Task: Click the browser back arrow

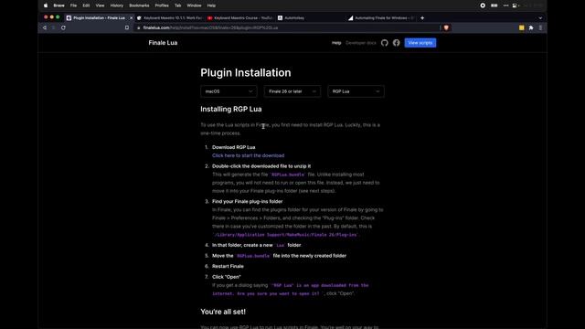Action: click(x=45, y=27)
